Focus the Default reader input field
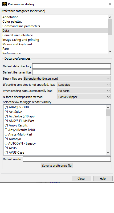This screenshot has width=114, height=213. click(x=67, y=159)
